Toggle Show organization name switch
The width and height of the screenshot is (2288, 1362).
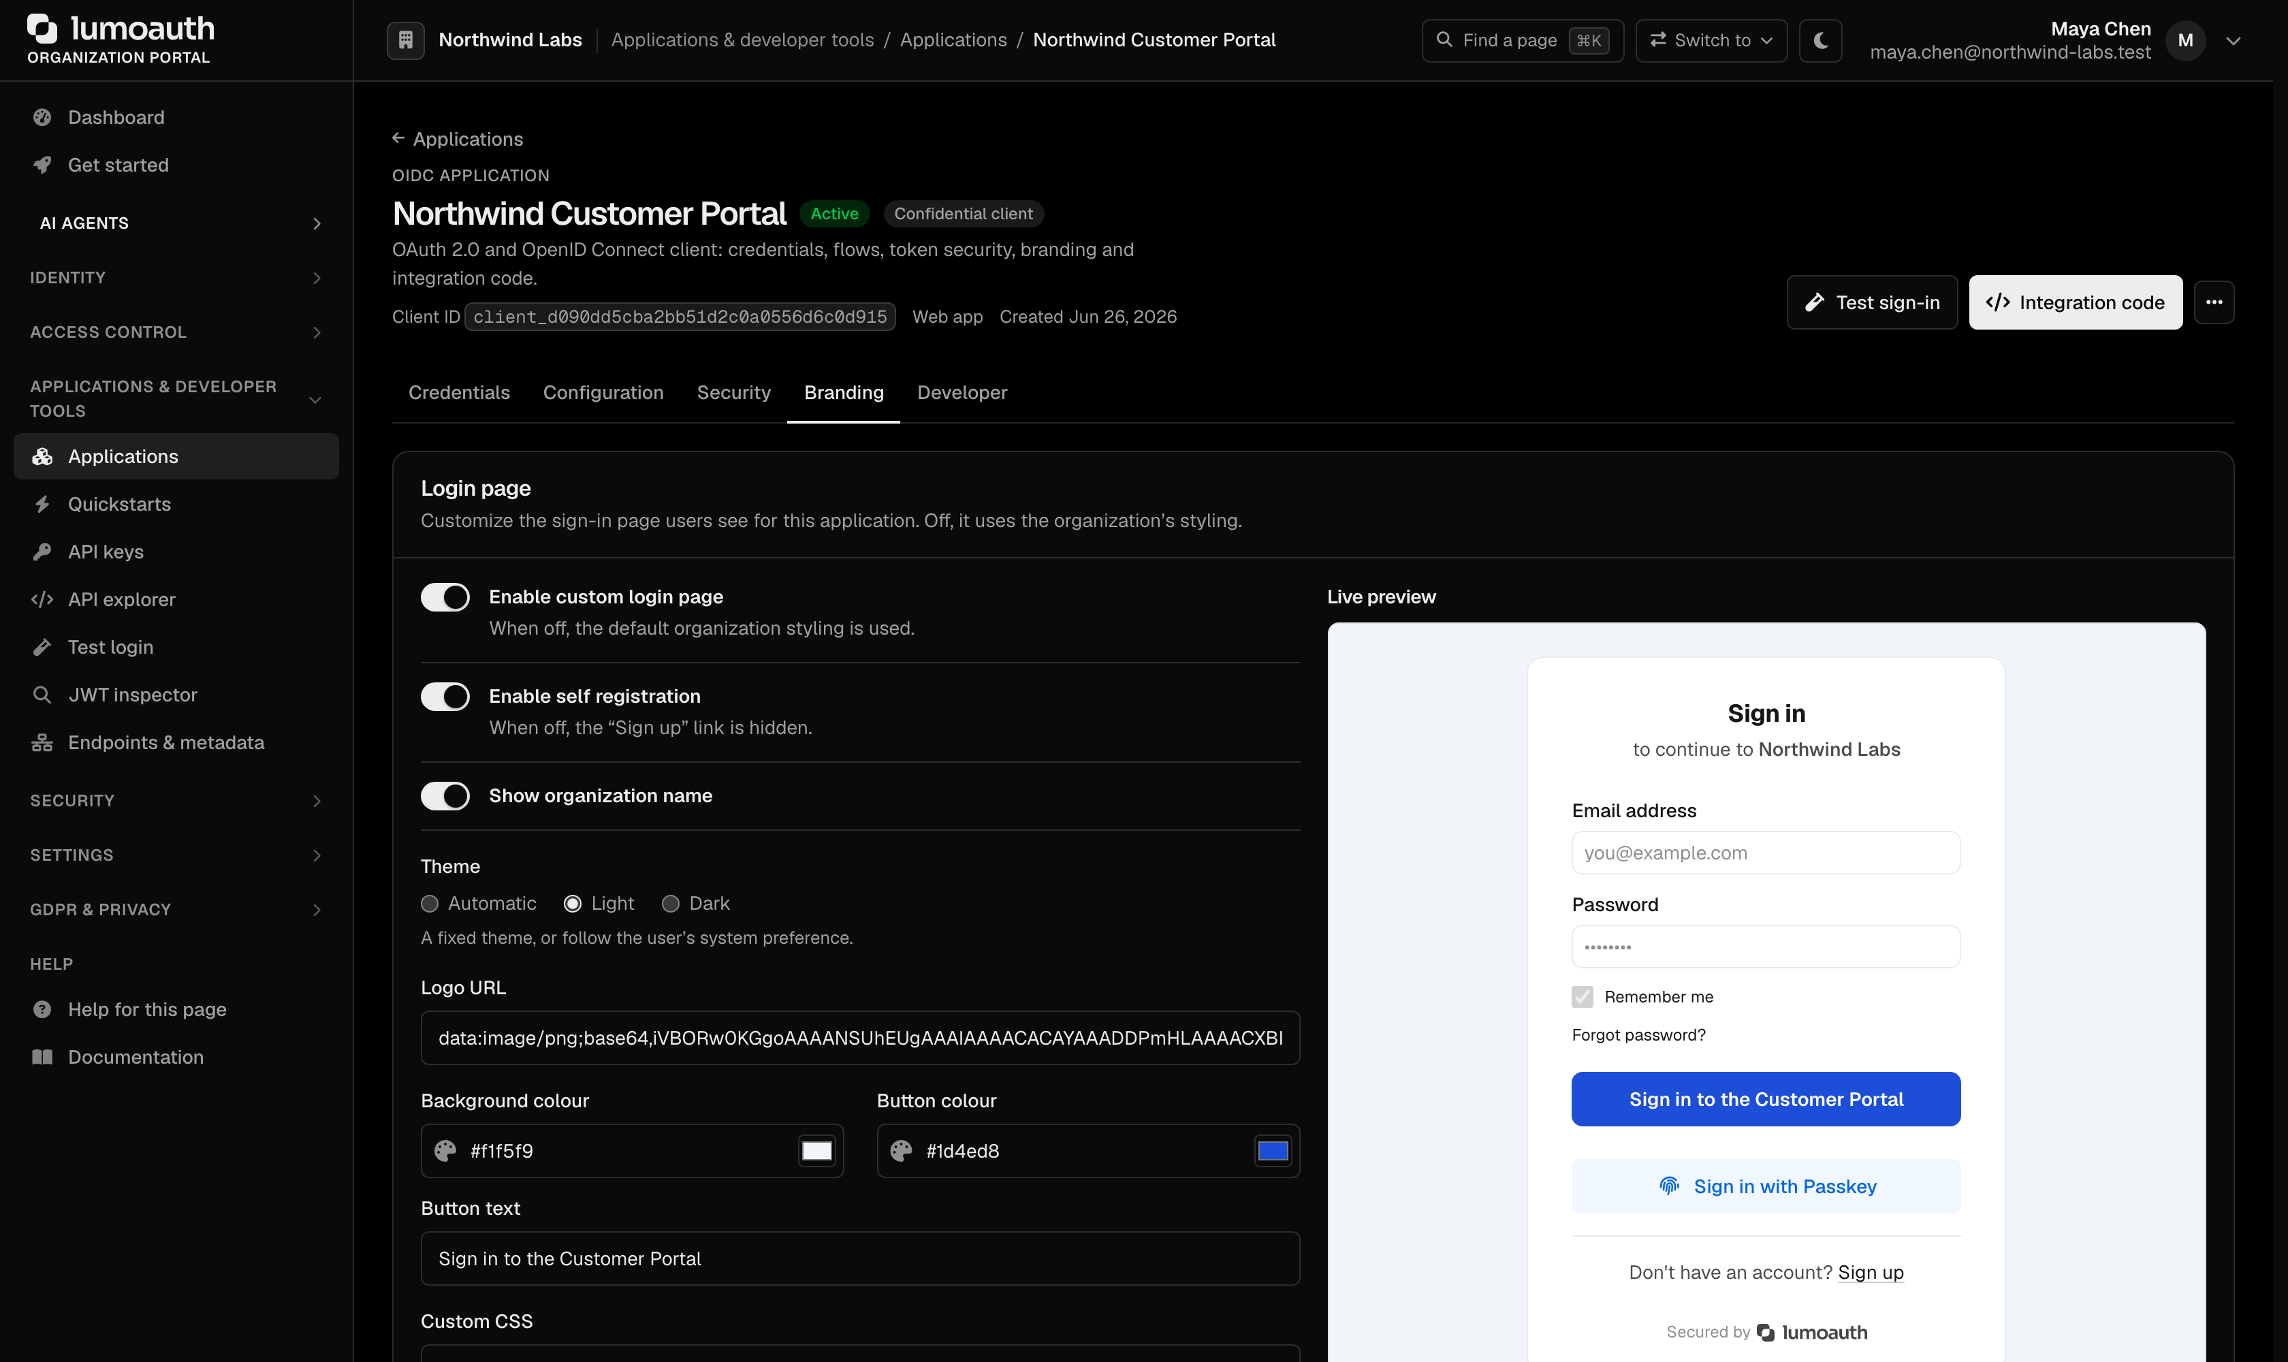pos(445,795)
